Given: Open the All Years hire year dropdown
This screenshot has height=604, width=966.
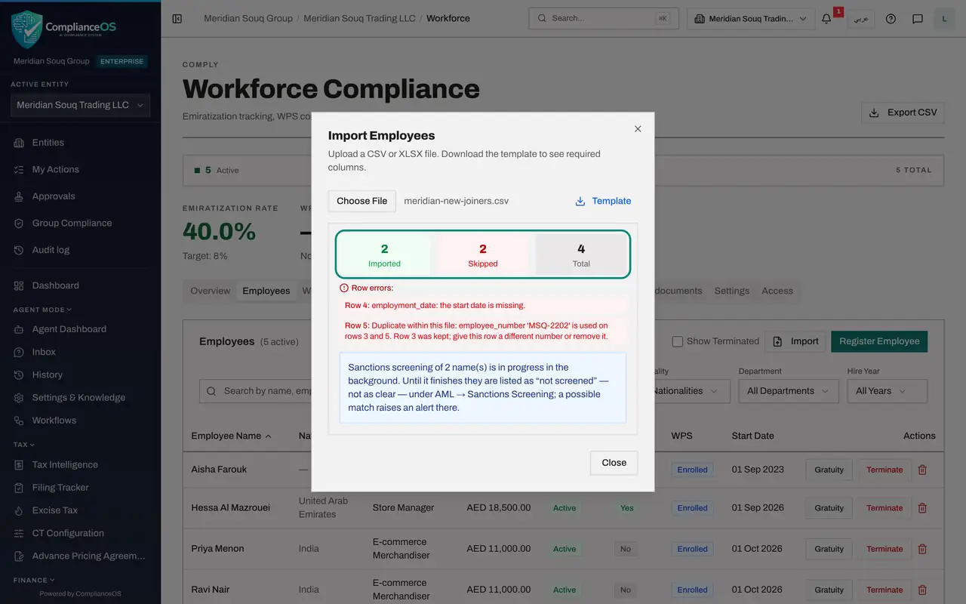Looking at the screenshot, I should [888, 391].
